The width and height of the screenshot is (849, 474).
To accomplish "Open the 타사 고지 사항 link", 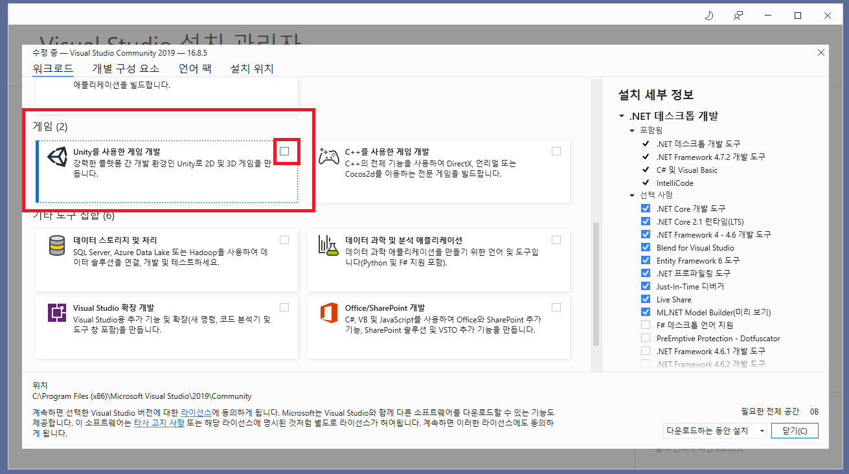I will (x=158, y=423).
